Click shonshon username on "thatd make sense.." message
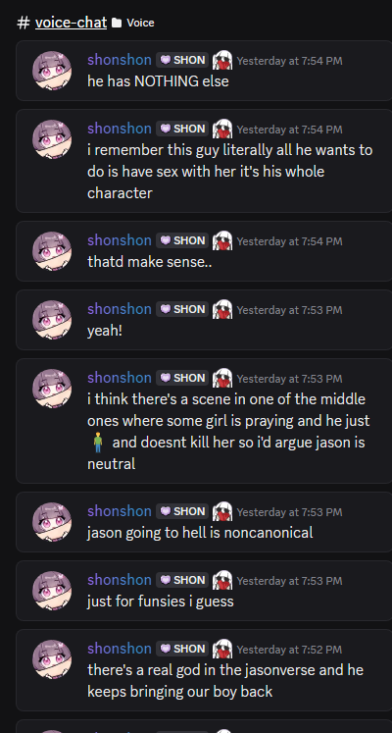Image resolution: width=392 pixels, height=733 pixels. [x=119, y=240]
